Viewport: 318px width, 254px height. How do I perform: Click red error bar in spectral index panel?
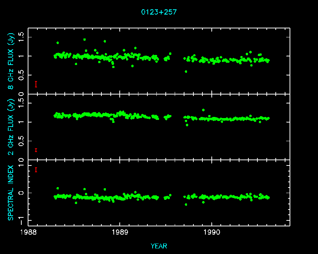click(x=36, y=170)
